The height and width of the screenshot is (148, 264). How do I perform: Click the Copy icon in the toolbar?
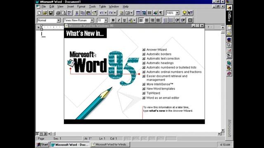(82, 13)
